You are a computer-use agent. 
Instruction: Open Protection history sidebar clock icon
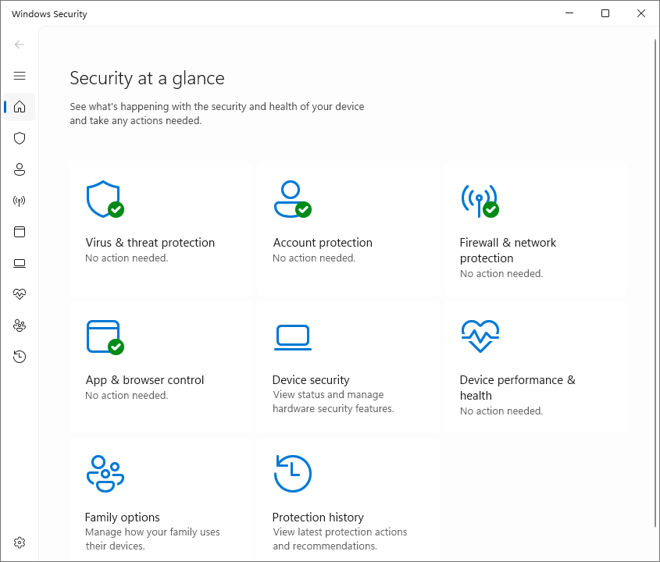pyautogui.click(x=20, y=357)
